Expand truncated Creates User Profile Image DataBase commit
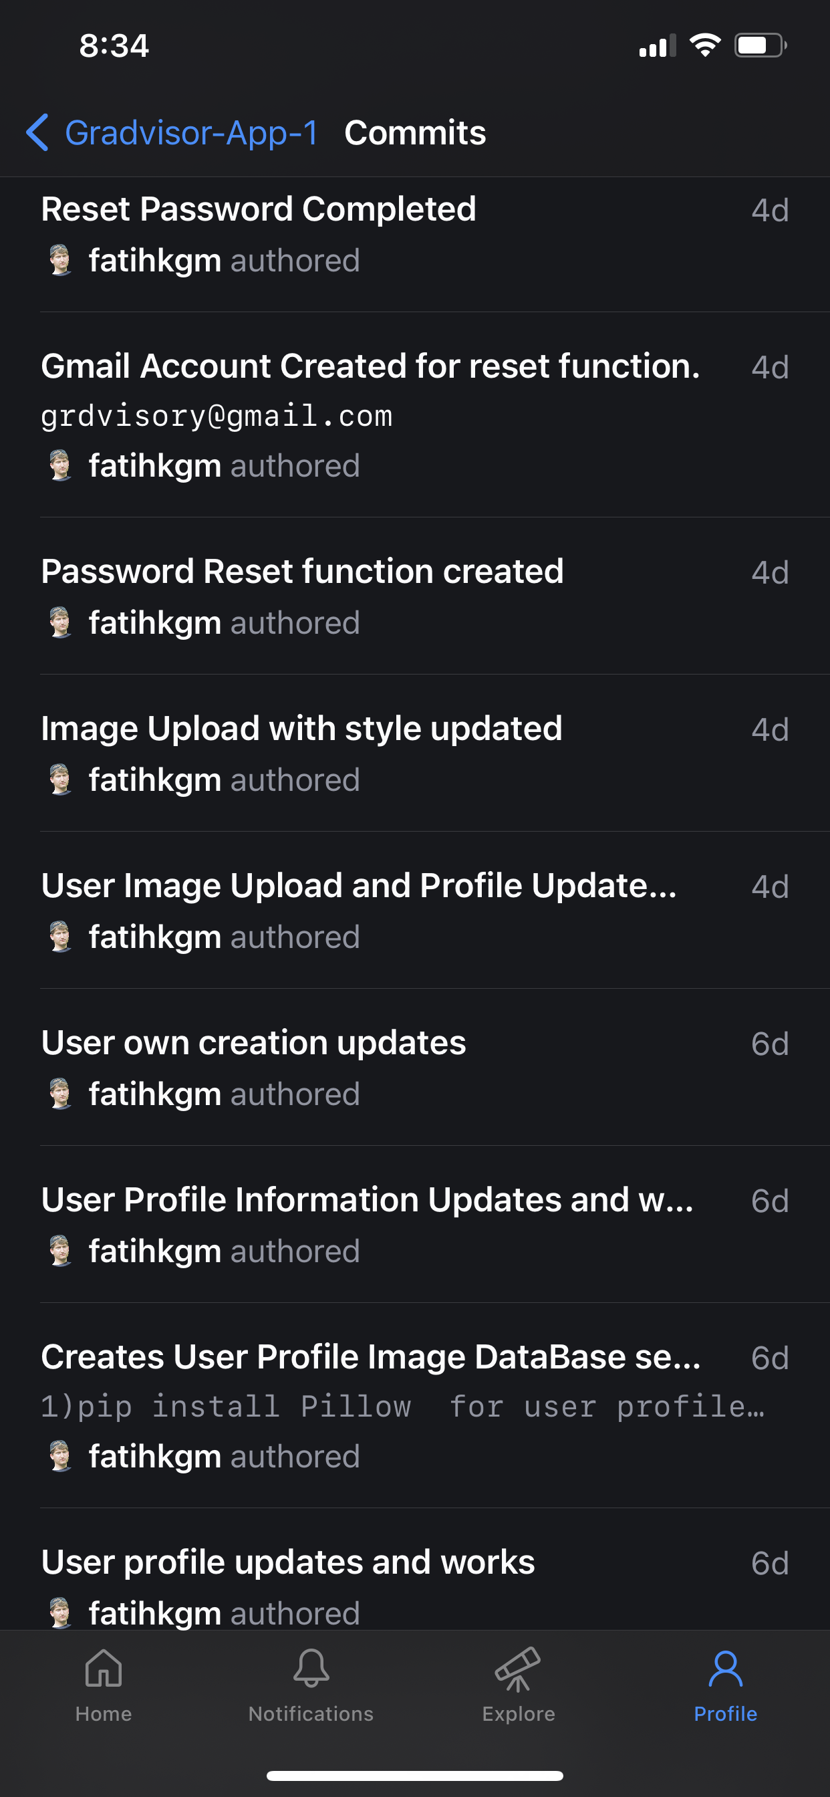This screenshot has width=830, height=1797. 415,1406
